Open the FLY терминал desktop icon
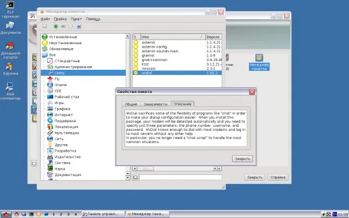 10,10
